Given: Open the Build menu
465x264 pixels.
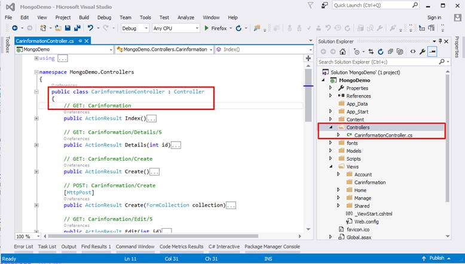Looking at the screenshot, I should click(x=84, y=17).
